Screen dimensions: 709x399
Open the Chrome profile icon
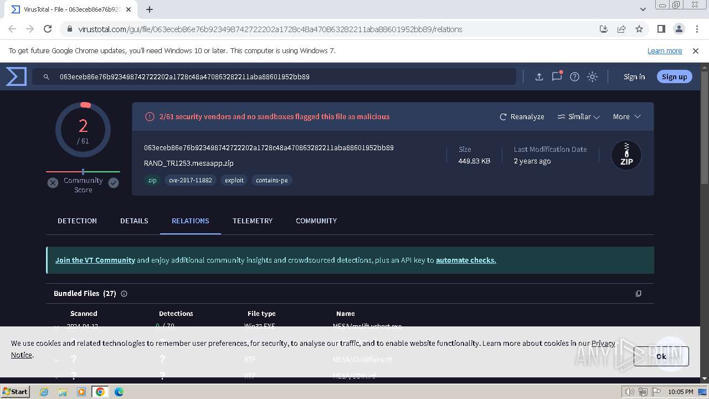click(679, 29)
